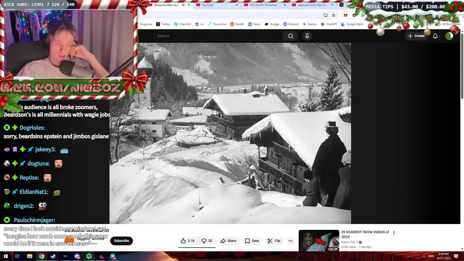The height and width of the screenshot is (261, 464).
Task: Click the YouTube search magnifier button
Action: (x=291, y=36)
